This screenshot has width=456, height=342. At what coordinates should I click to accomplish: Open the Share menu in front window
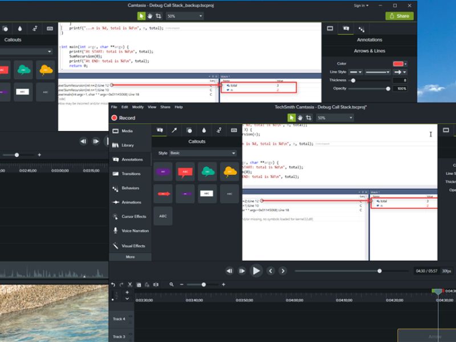[x=165, y=107]
